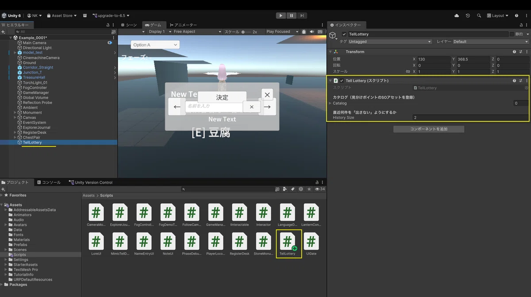The image size is (531, 297).
Task: Open the Free Aspect dropdown
Action: (197, 32)
